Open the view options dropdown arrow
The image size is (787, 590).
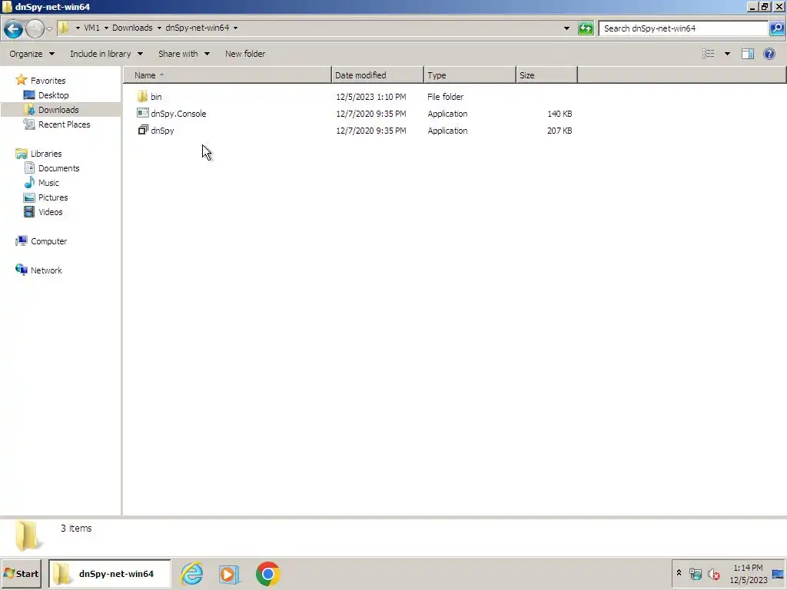pos(727,54)
